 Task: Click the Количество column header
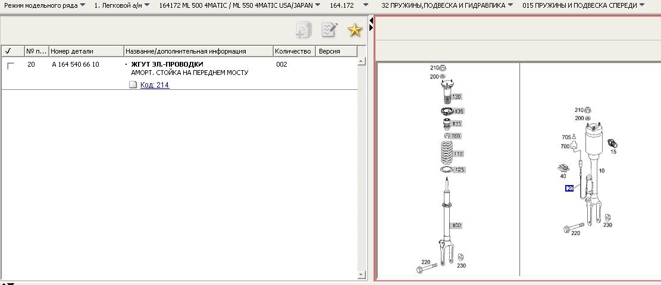(x=293, y=51)
